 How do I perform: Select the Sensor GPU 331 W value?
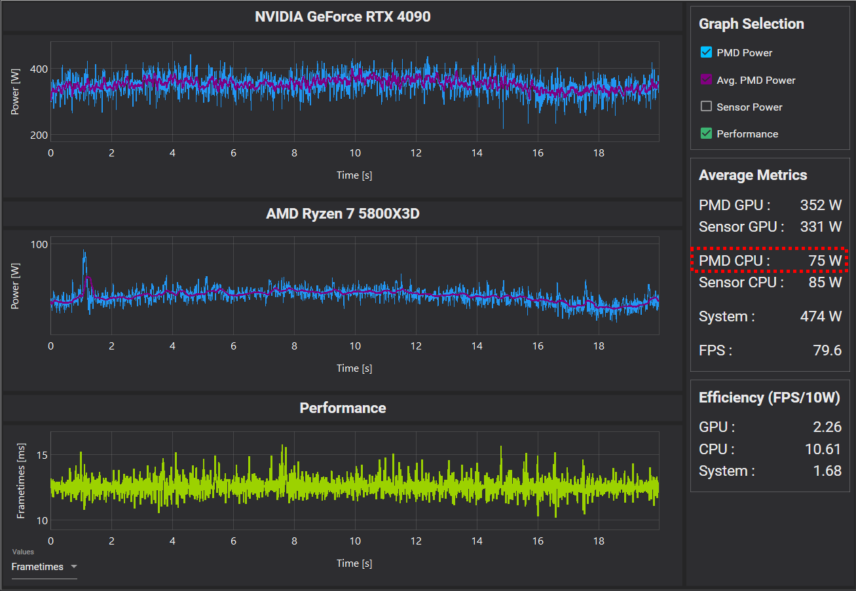pos(821,227)
